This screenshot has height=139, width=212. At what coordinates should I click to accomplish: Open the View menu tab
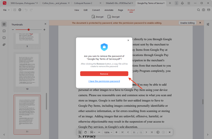77,10
